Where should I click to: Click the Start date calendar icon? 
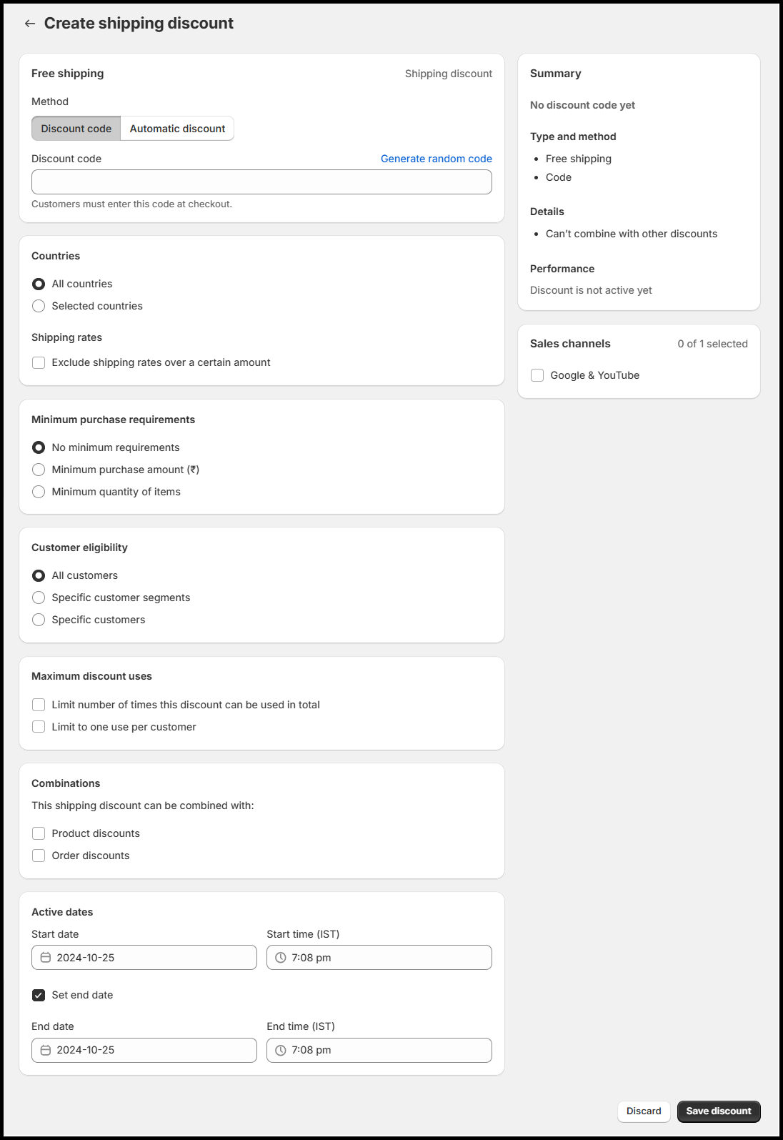pyautogui.click(x=46, y=958)
